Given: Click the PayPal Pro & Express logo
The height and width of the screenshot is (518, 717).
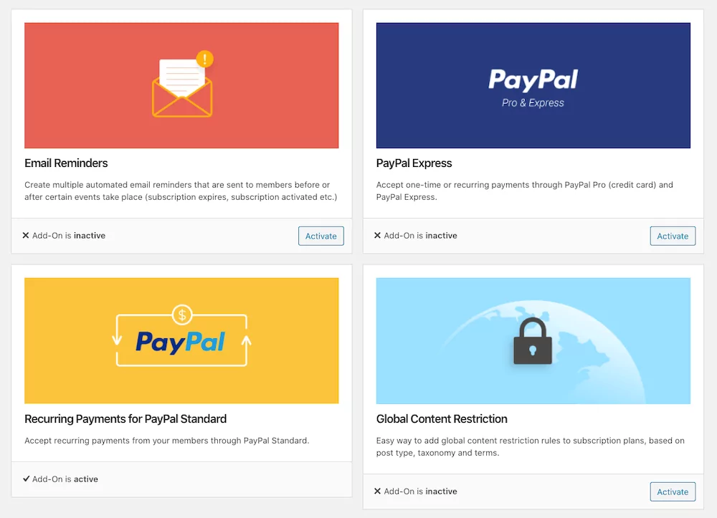Looking at the screenshot, I should point(533,87).
